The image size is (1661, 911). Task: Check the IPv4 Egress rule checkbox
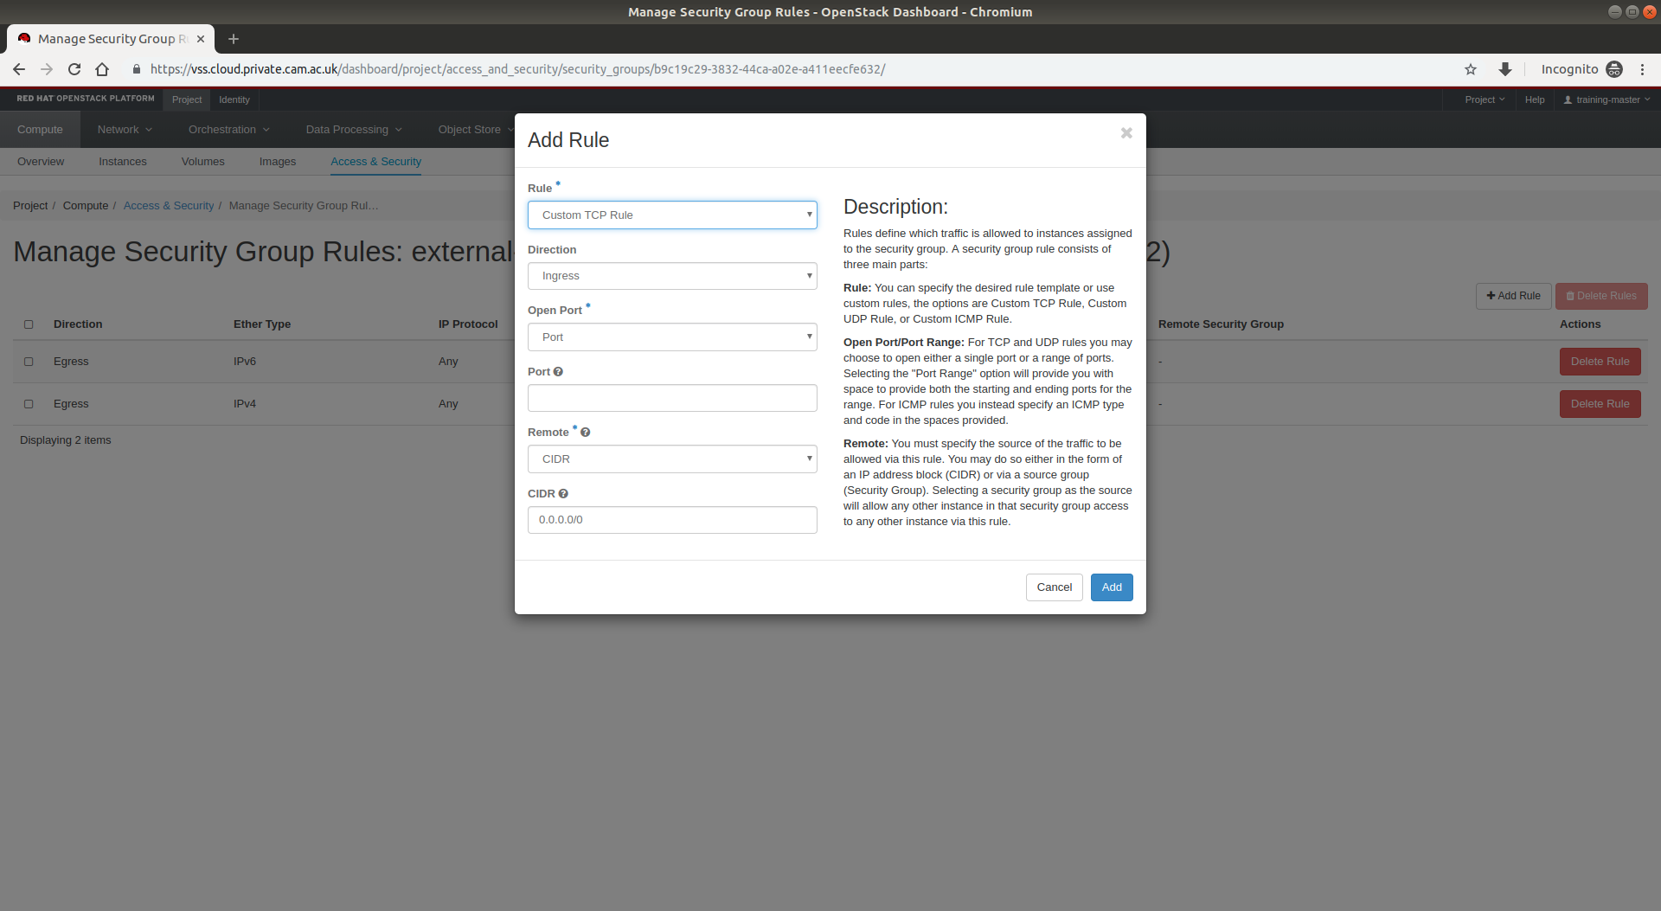[29, 404]
